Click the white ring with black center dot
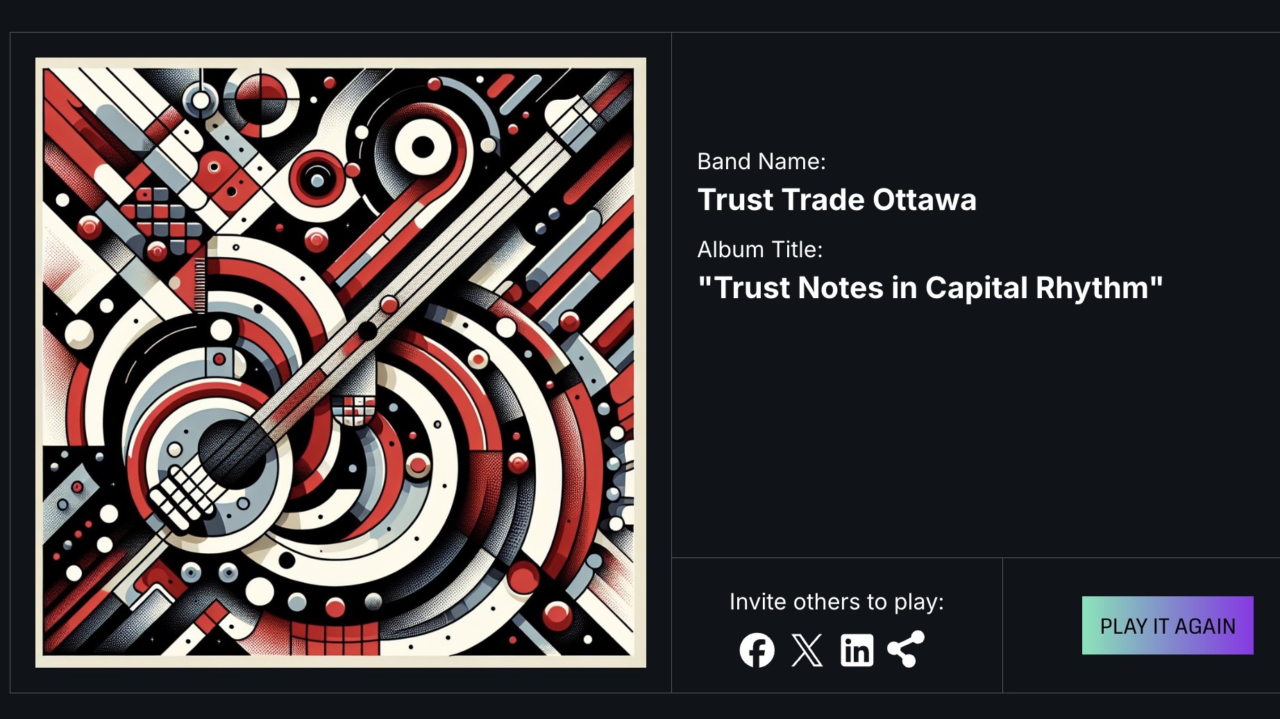Image resolution: width=1280 pixels, height=719 pixels. [423, 147]
